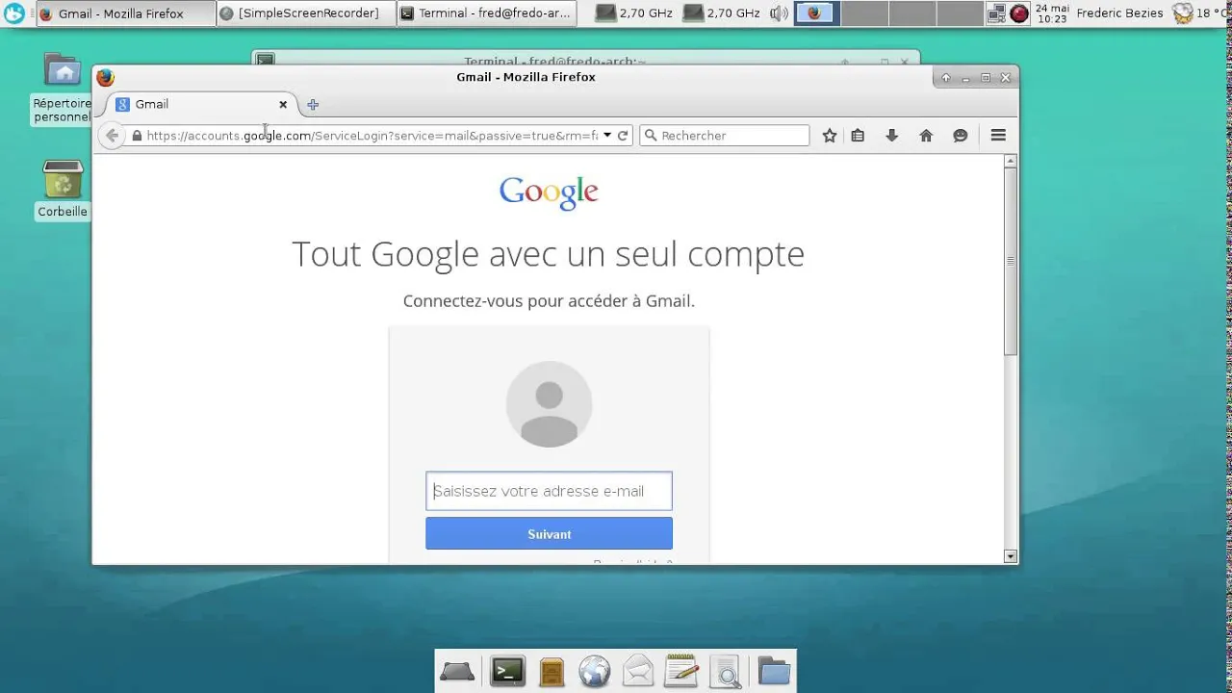Screen dimensions: 1232x693
Task: Switch to the fourth workspace
Action: (958, 13)
